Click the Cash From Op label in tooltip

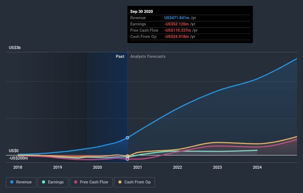pos(144,36)
